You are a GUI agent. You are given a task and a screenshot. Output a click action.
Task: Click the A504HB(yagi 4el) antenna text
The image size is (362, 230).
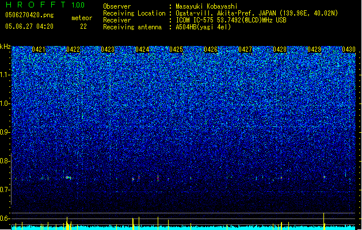[x=203, y=27]
